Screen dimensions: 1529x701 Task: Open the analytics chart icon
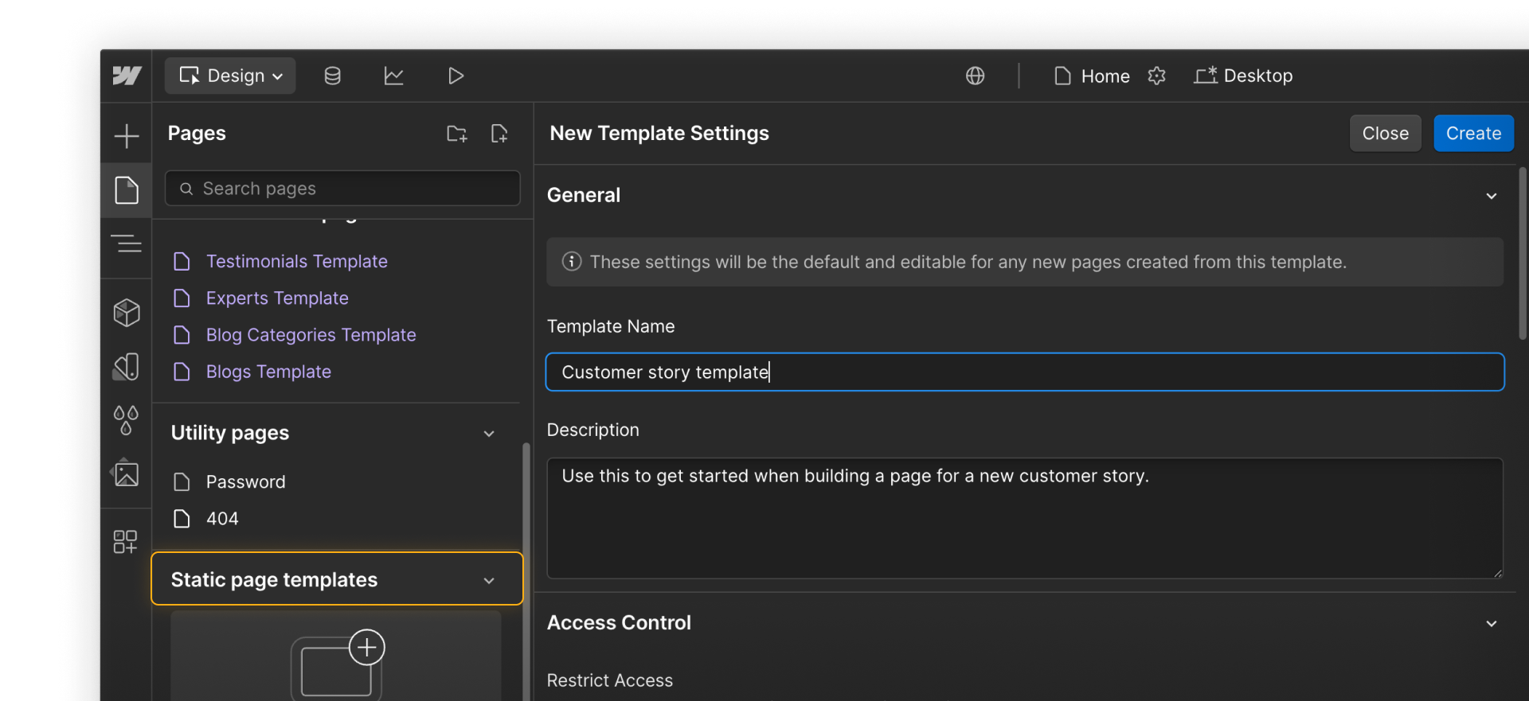tap(394, 76)
